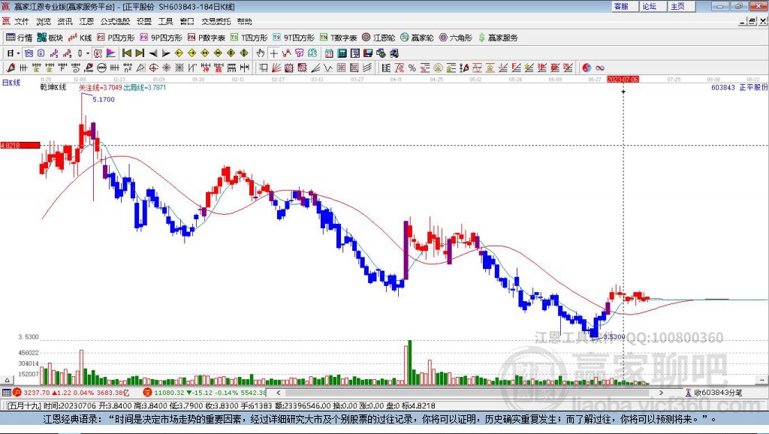769x434 pixels.
Task: Click the 客服 customer service button
Action: click(621, 6)
